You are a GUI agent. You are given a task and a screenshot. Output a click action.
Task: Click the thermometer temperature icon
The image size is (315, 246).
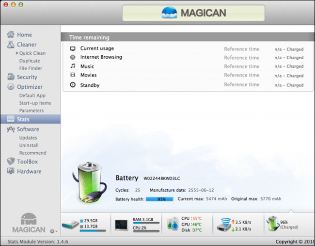[x=173, y=224]
